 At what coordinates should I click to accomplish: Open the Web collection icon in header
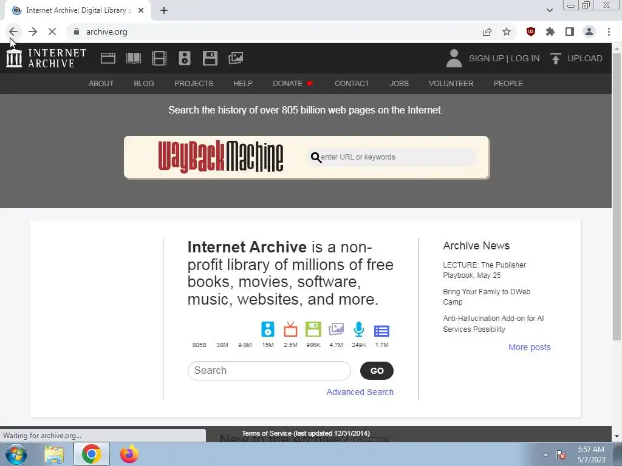point(108,58)
